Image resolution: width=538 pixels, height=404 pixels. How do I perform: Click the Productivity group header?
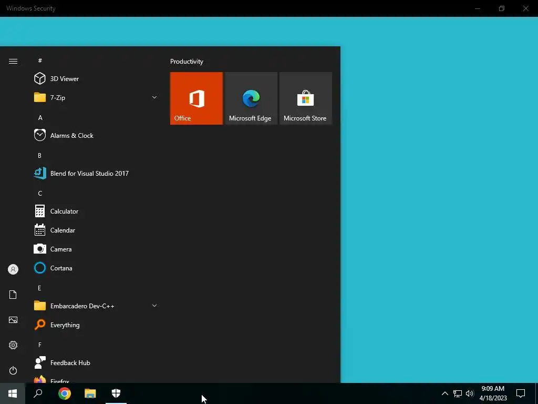pos(187,62)
